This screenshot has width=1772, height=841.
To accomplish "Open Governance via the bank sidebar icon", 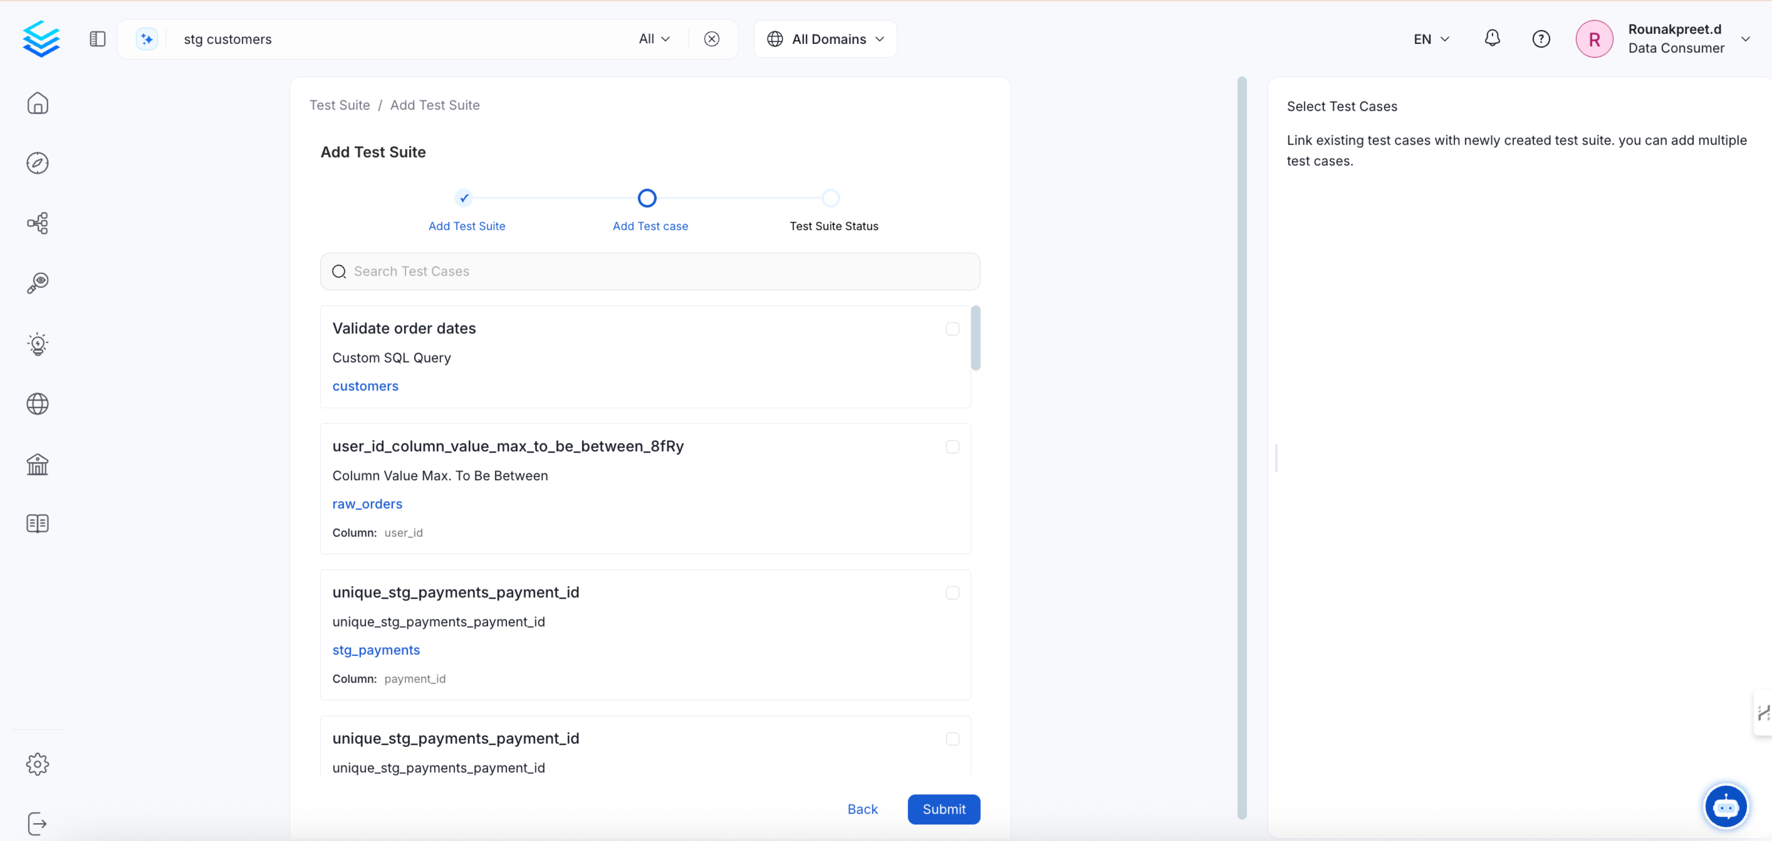I will point(38,464).
